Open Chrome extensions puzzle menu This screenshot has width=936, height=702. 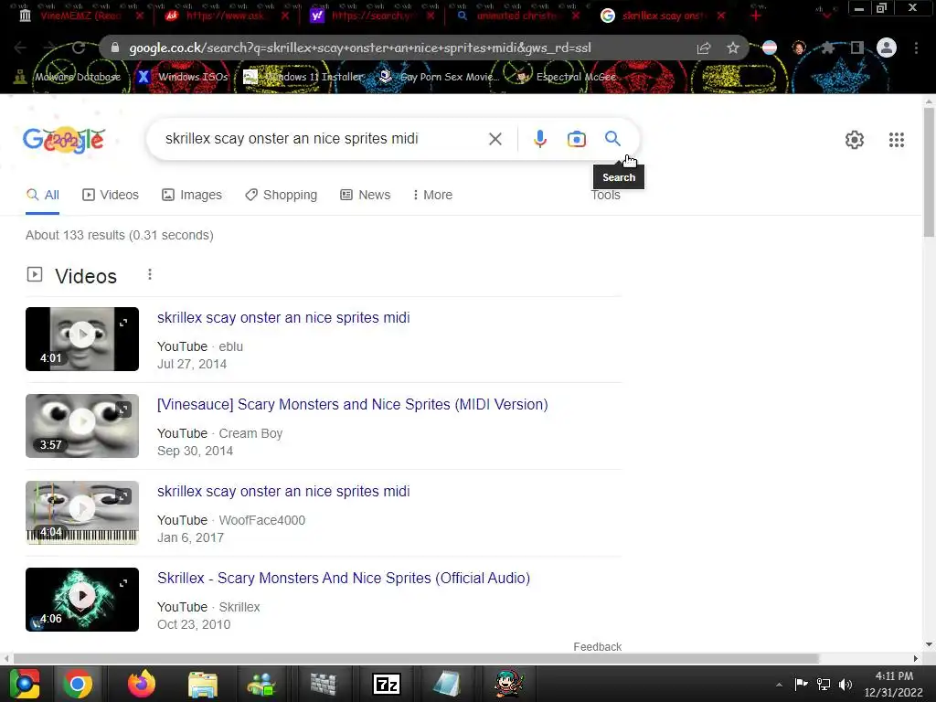pyautogui.click(x=828, y=48)
